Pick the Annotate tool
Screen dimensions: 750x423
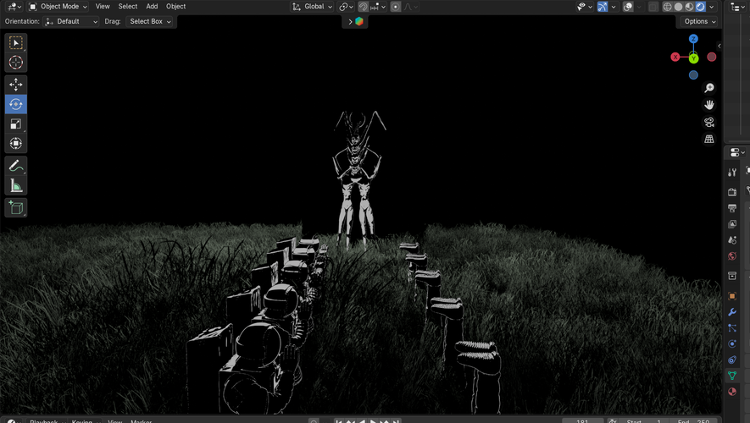pyautogui.click(x=15, y=166)
